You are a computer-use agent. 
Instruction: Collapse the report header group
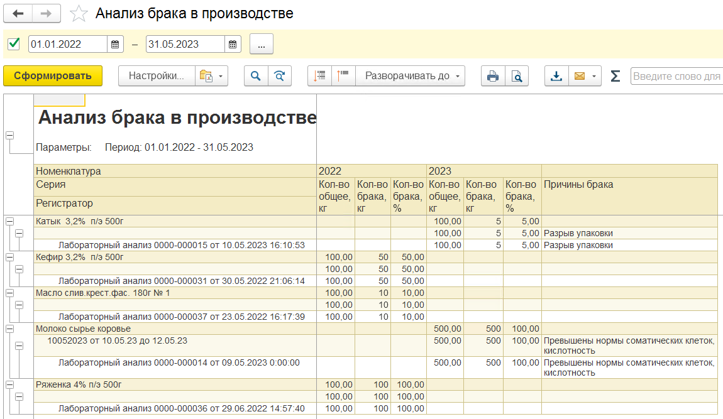point(9,136)
